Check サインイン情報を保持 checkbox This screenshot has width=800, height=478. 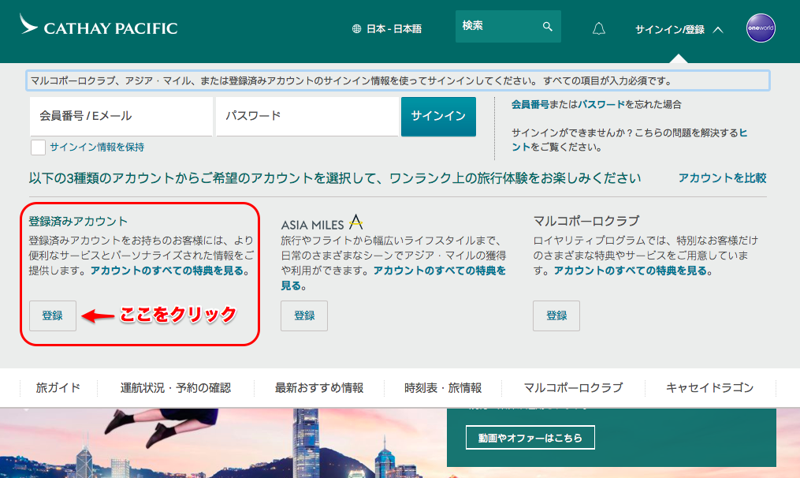pyautogui.click(x=39, y=147)
